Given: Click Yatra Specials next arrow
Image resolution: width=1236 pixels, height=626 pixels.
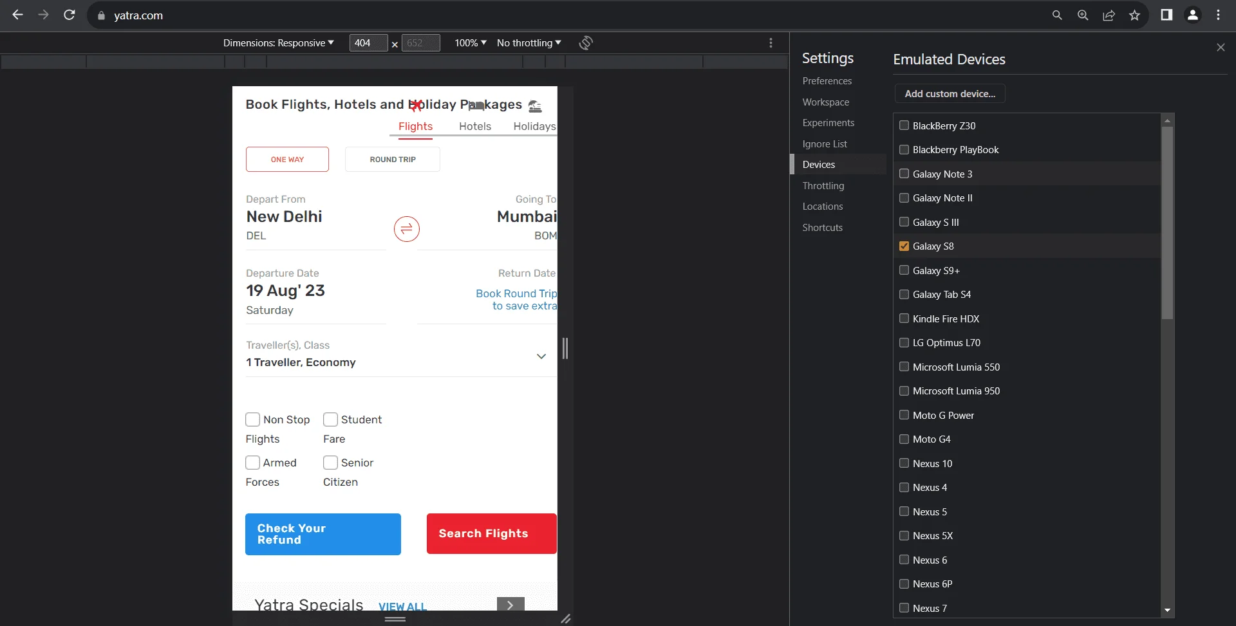Looking at the screenshot, I should (510, 605).
